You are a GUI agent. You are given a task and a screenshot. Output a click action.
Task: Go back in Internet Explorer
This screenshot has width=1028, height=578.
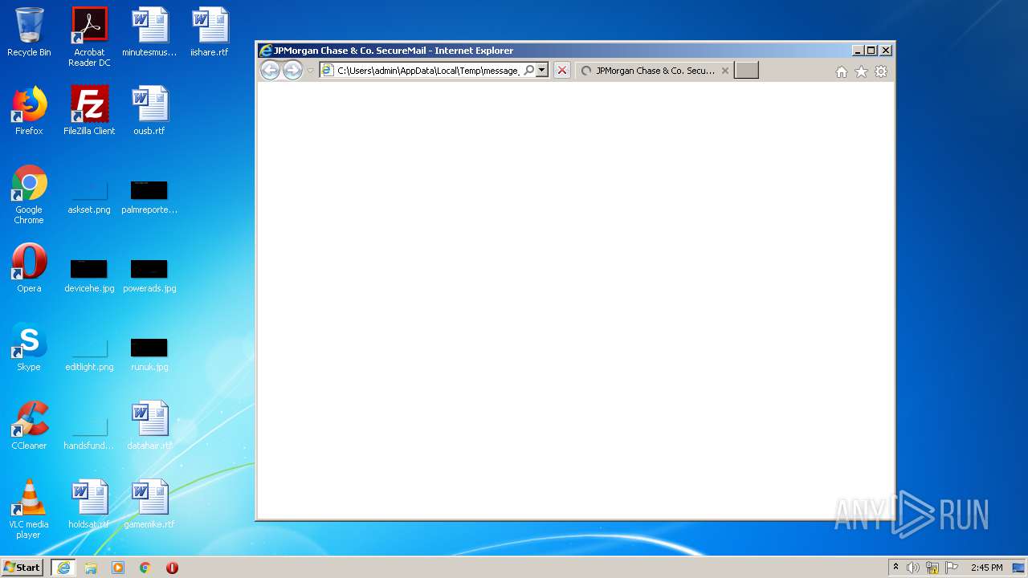pos(271,71)
